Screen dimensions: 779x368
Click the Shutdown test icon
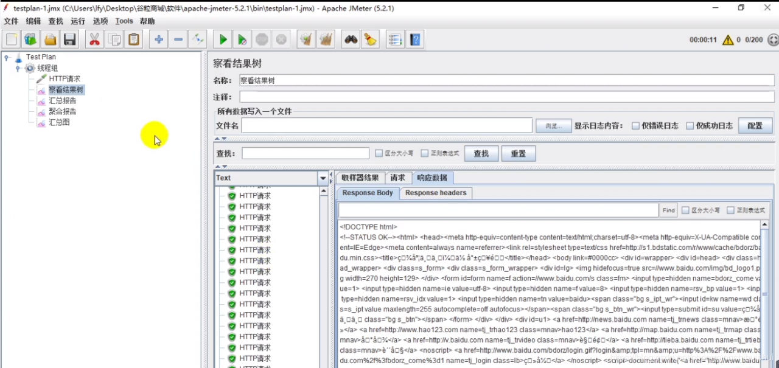[281, 40]
